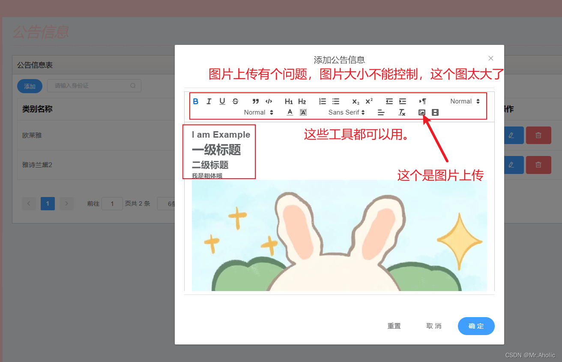This screenshot has width=562, height=362.
Task: Clear formatting with the remove-format icon
Action: coord(402,112)
